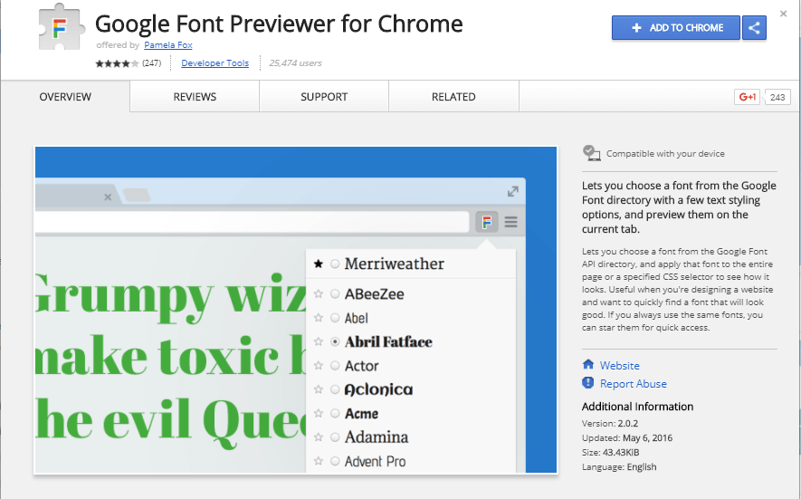
Task: Click the Abril Fatface font name
Action: [388, 341]
